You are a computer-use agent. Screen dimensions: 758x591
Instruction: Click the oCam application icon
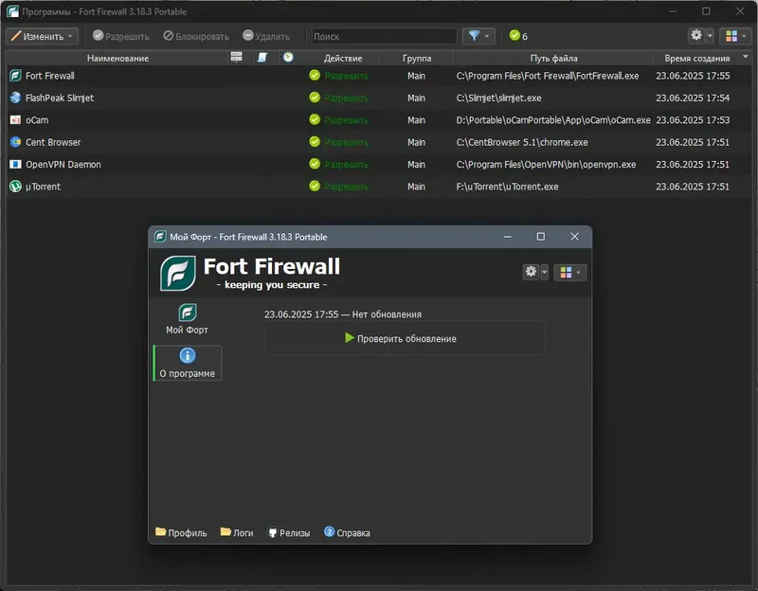15,120
